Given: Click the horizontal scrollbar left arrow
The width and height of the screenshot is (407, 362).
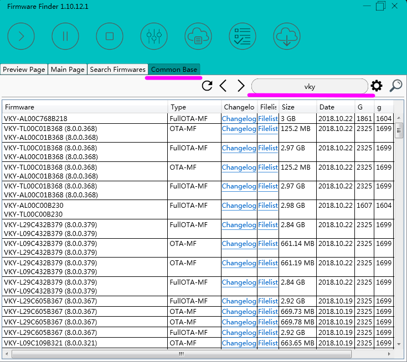Looking at the screenshot, I should [x=7, y=354].
